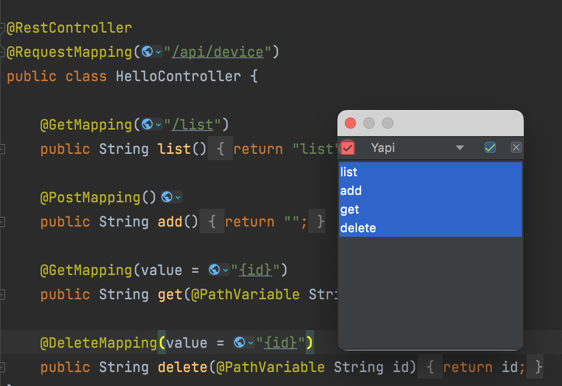
Task: Select the "list" row in the Yapi dialog
Action: (x=431, y=172)
